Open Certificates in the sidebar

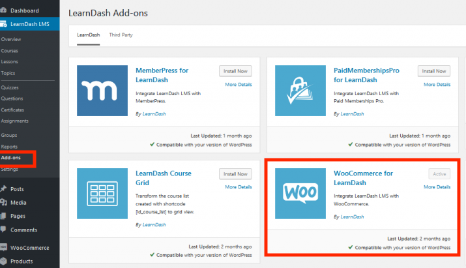click(12, 110)
